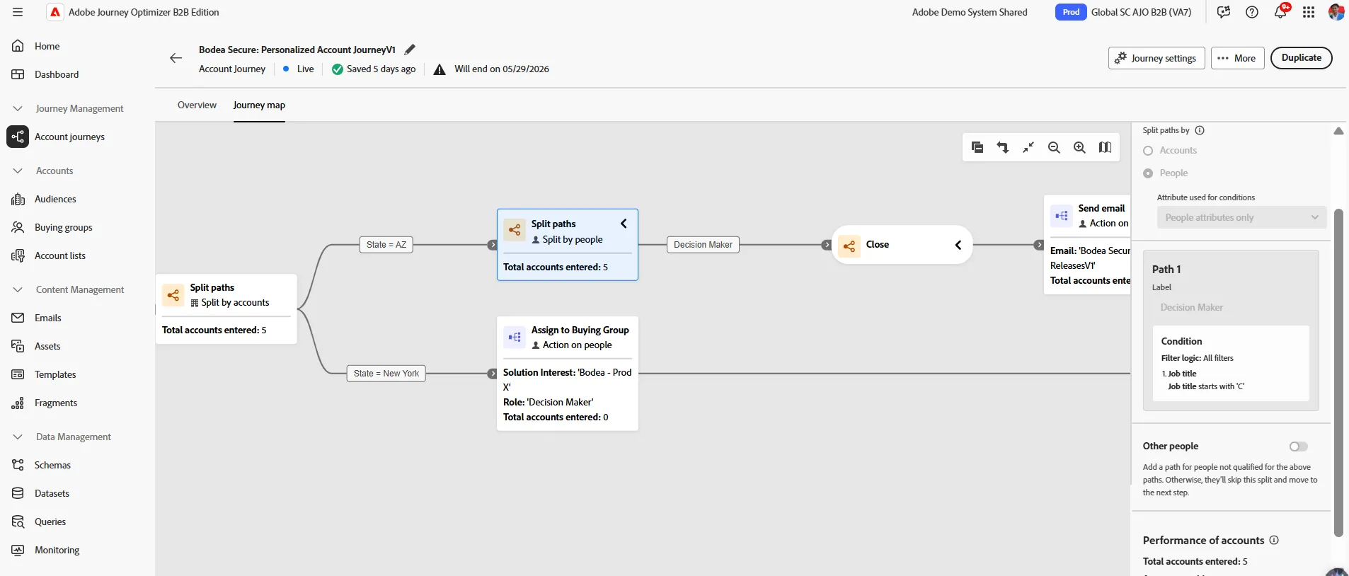Viewport: 1349px width, 576px height.
Task: Click the Path 1 label input field
Action: [1231, 307]
